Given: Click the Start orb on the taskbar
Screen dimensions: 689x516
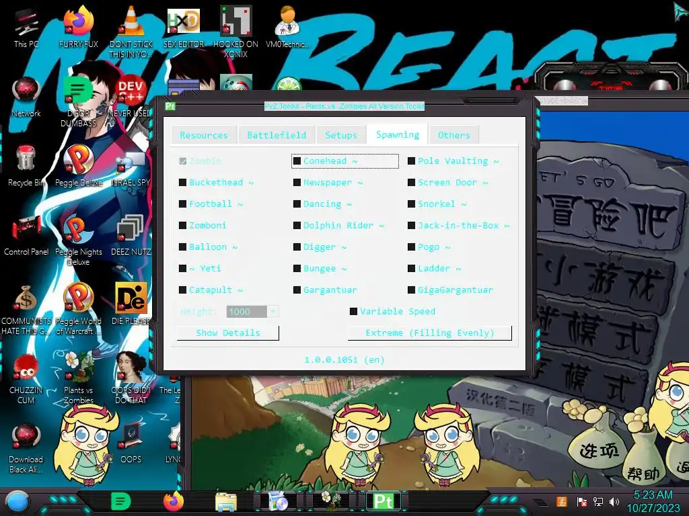Looking at the screenshot, I should (x=17, y=502).
